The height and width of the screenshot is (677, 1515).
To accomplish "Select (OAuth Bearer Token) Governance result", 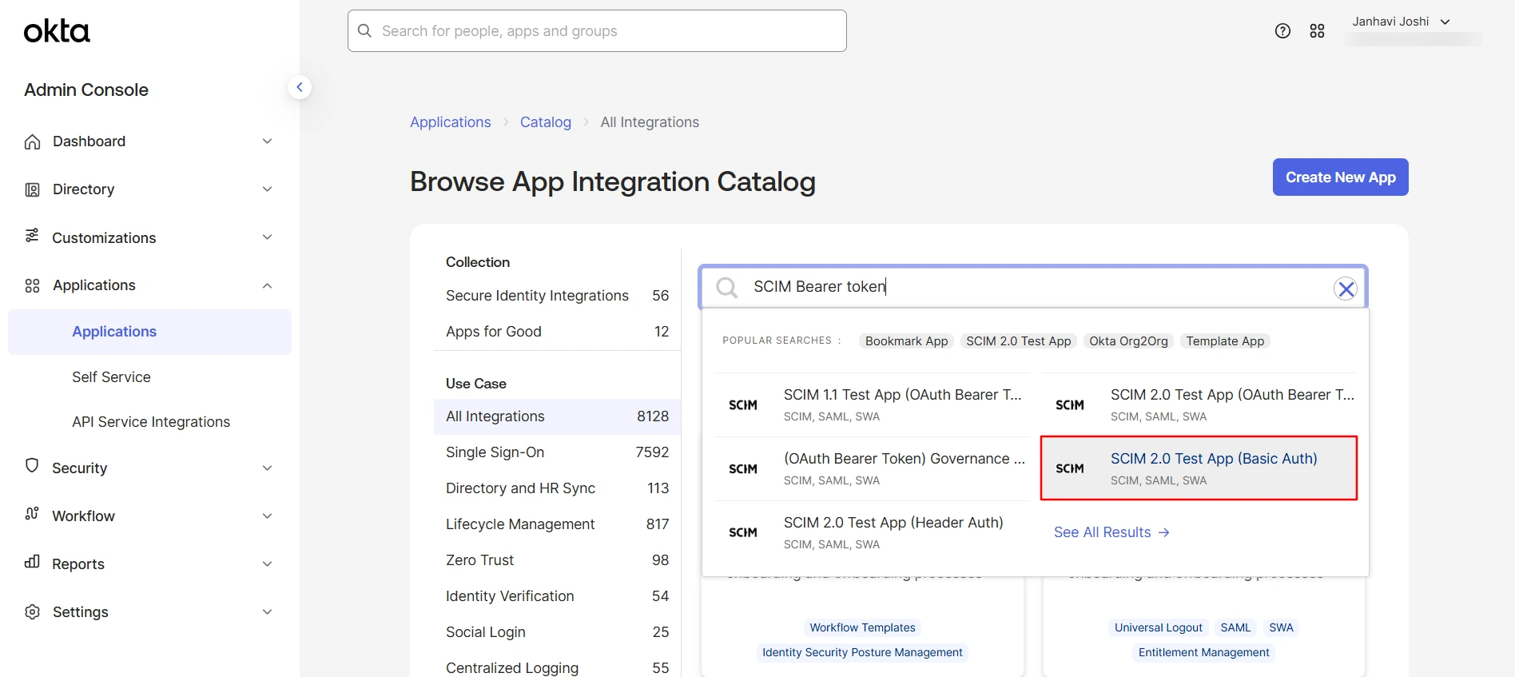I will [871, 468].
